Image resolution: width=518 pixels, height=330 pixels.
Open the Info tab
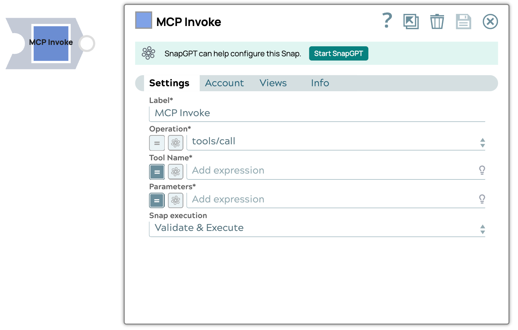[320, 83]
